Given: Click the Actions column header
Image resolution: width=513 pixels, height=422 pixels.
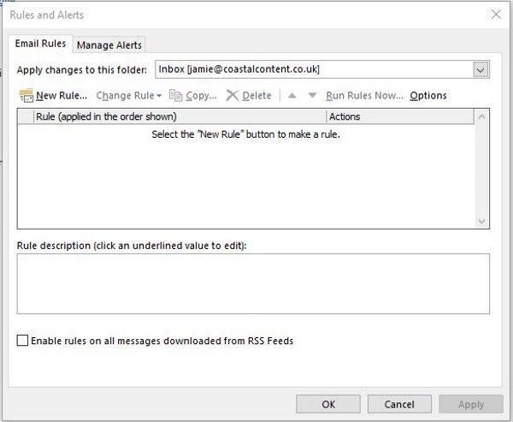Looking at the screenshot, I should click(x=400, y=116).
